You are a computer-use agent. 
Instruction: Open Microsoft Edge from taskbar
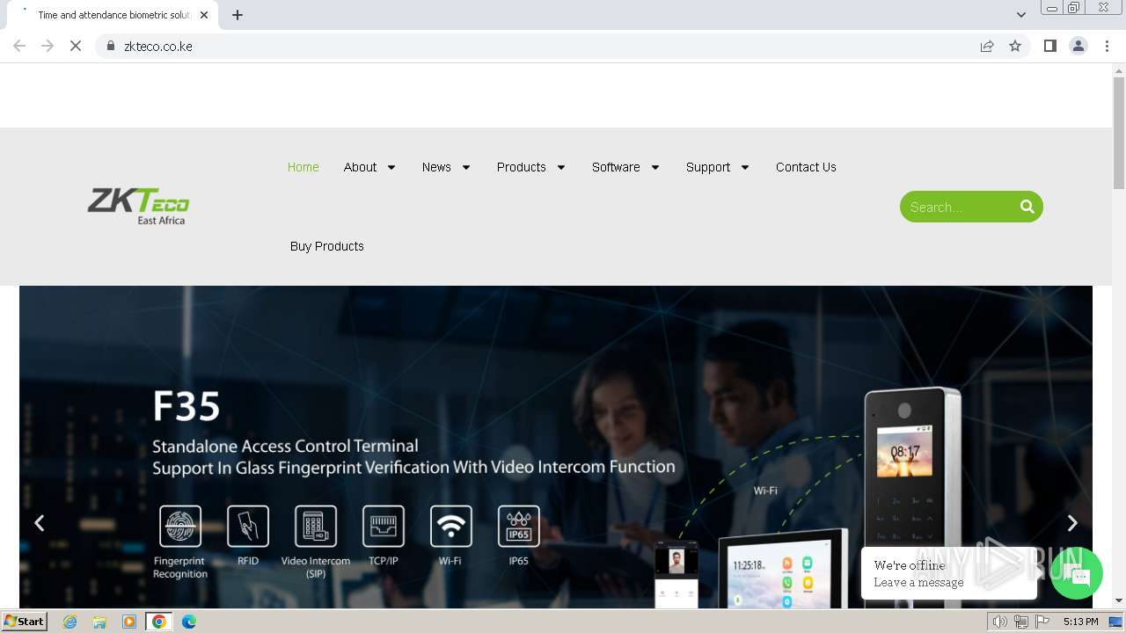tap(189, 622)
